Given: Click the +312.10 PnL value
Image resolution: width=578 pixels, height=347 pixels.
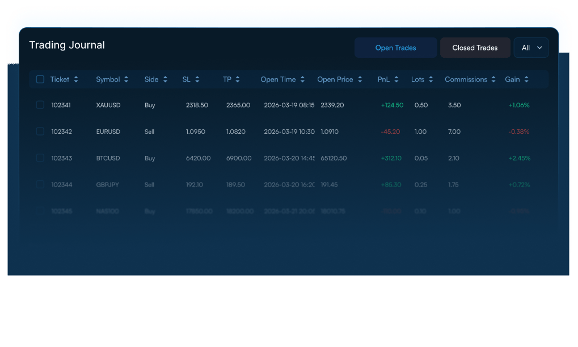Looking at the screenshot, I should point(391,158).
